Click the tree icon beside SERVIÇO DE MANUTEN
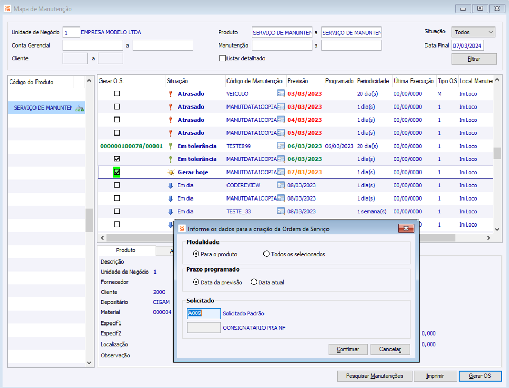This screenshot has height=388, width=509. 79,108
